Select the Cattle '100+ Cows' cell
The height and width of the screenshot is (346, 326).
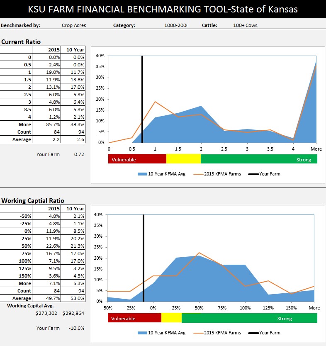pos(245,25)
